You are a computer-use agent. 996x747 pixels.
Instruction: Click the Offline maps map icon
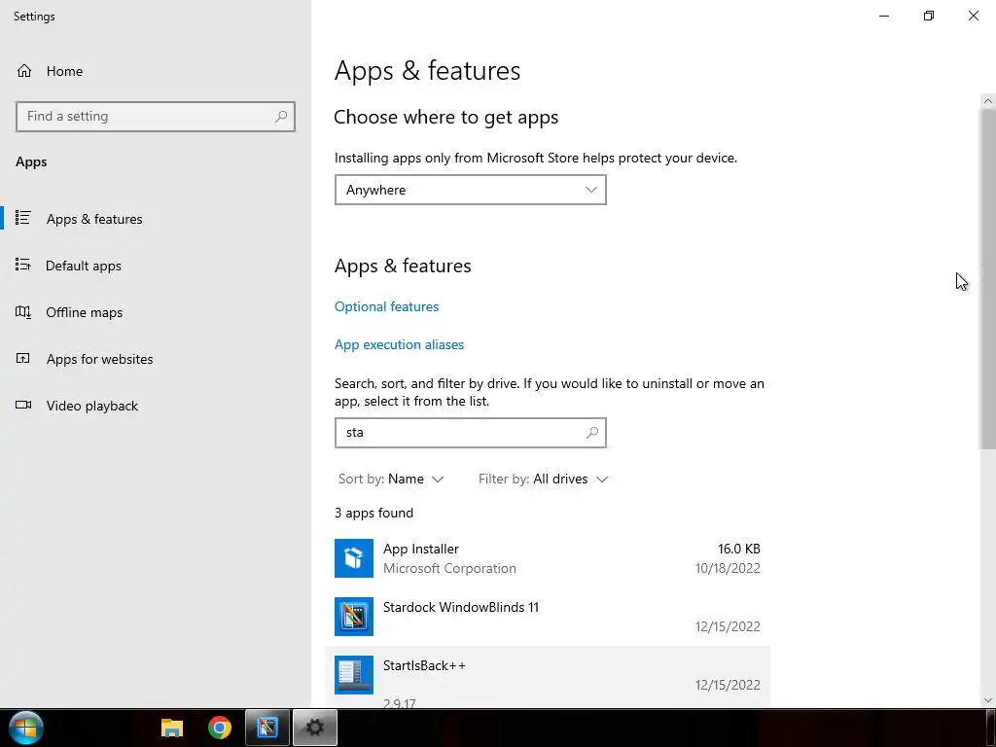pos(23,312)
